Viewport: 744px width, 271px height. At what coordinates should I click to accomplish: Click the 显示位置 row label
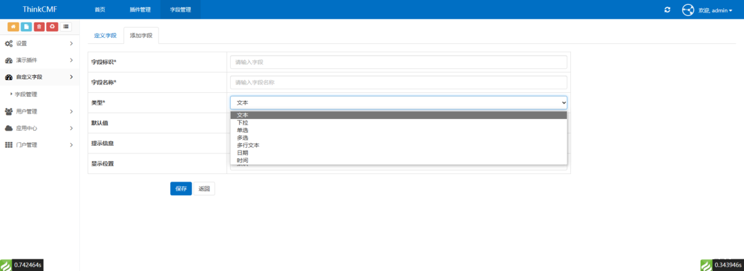coord(102,164)
